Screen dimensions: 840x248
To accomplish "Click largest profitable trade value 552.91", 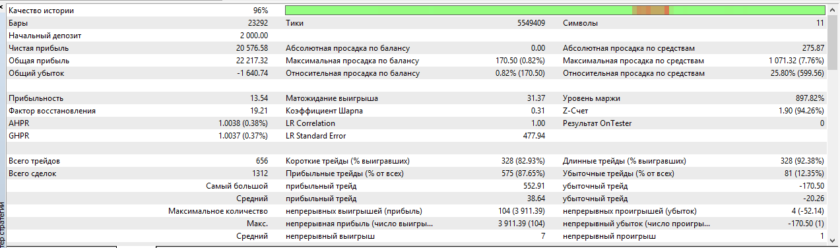I will (534, 186).
